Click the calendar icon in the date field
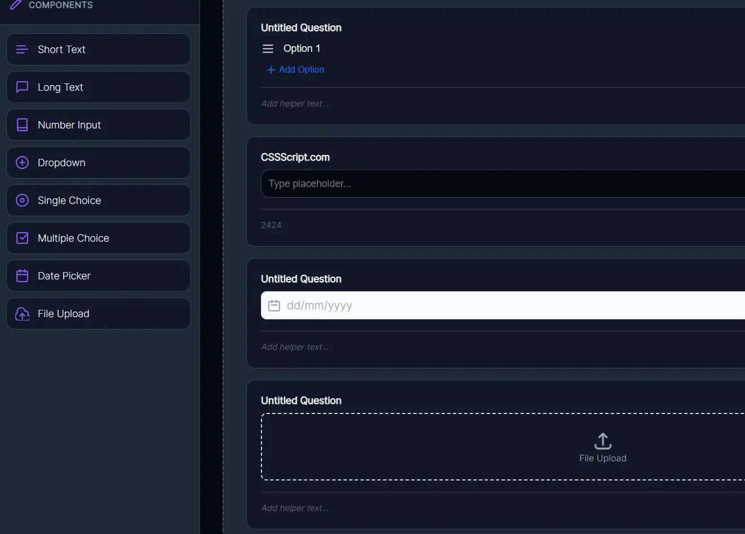This screenshot has width=745, height=534. 274,305
